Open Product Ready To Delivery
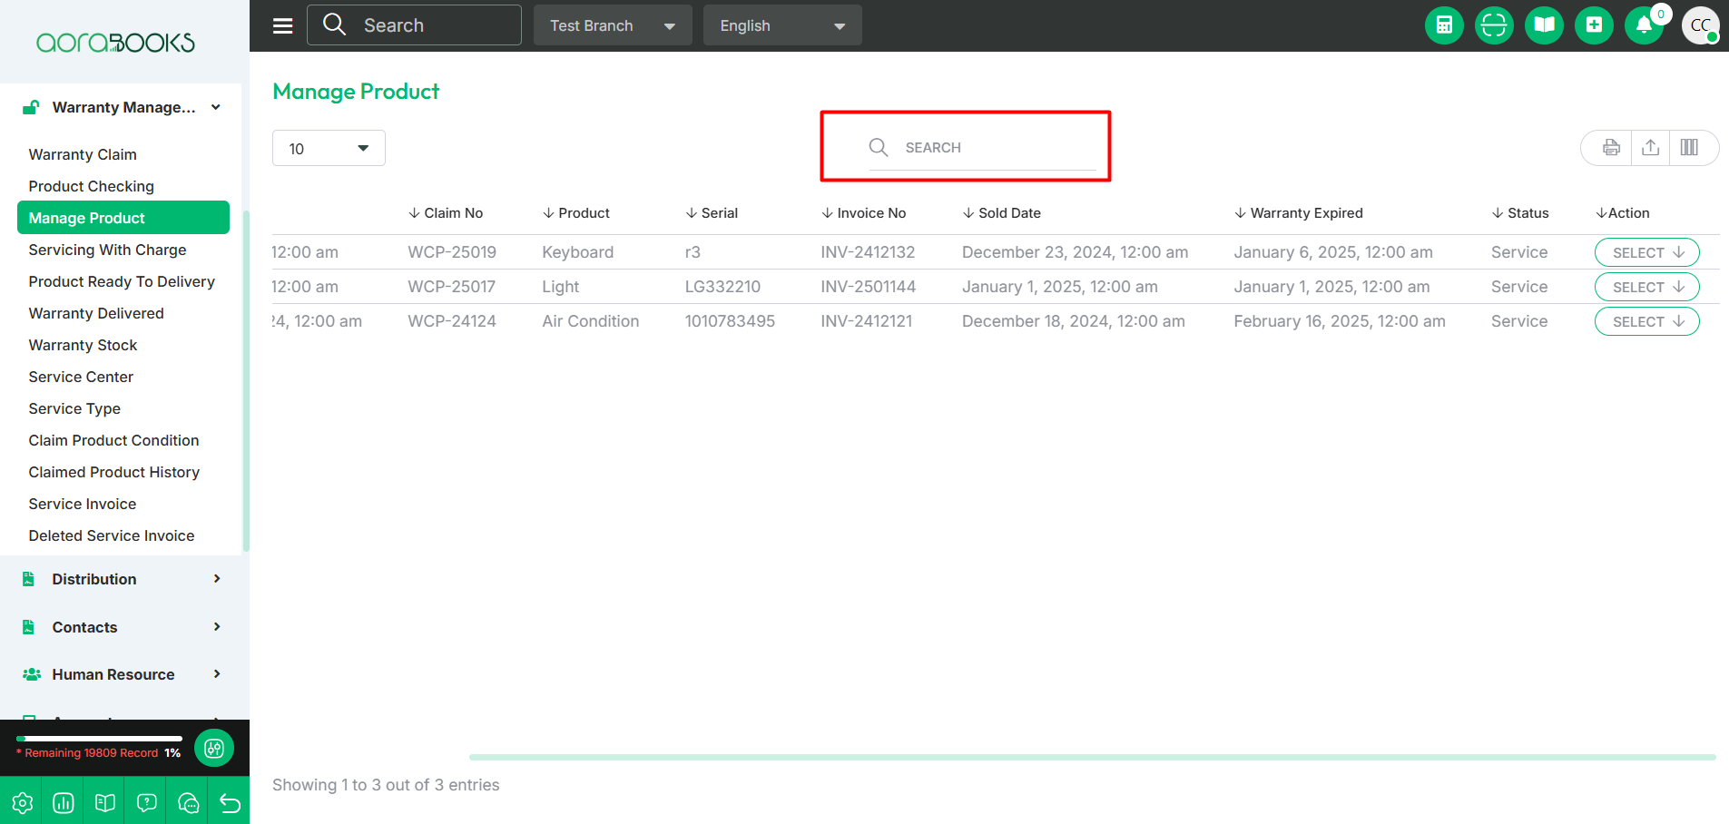 pos(122,281)
